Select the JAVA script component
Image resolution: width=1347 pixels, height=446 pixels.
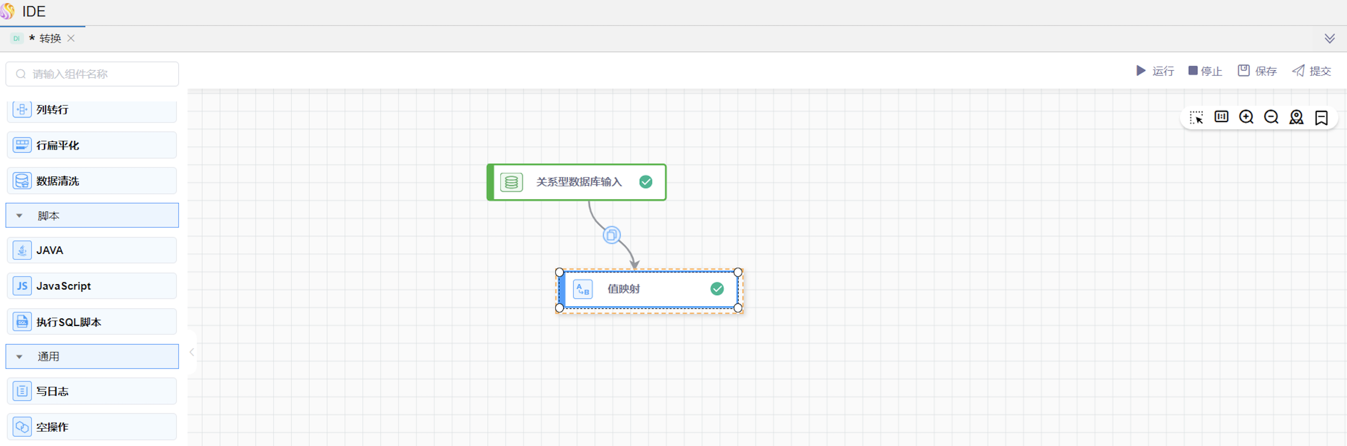point(92,250)
